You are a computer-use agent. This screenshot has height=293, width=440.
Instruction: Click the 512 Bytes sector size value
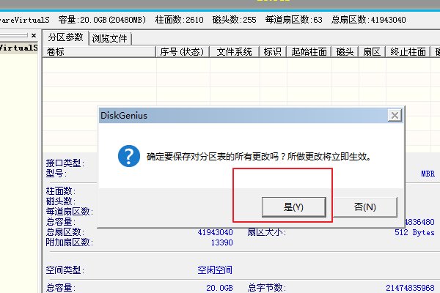click(x=414, y=232)
